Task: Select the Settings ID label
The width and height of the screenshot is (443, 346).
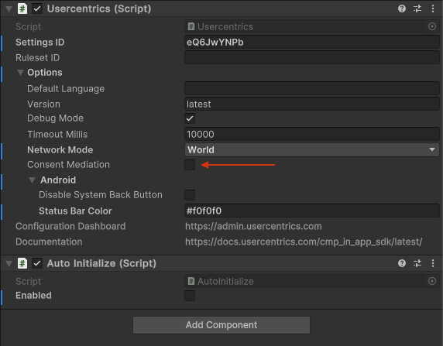Action: 39,42
